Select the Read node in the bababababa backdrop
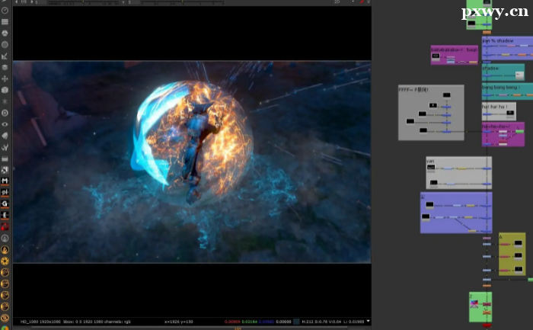 tap(436, 56)
